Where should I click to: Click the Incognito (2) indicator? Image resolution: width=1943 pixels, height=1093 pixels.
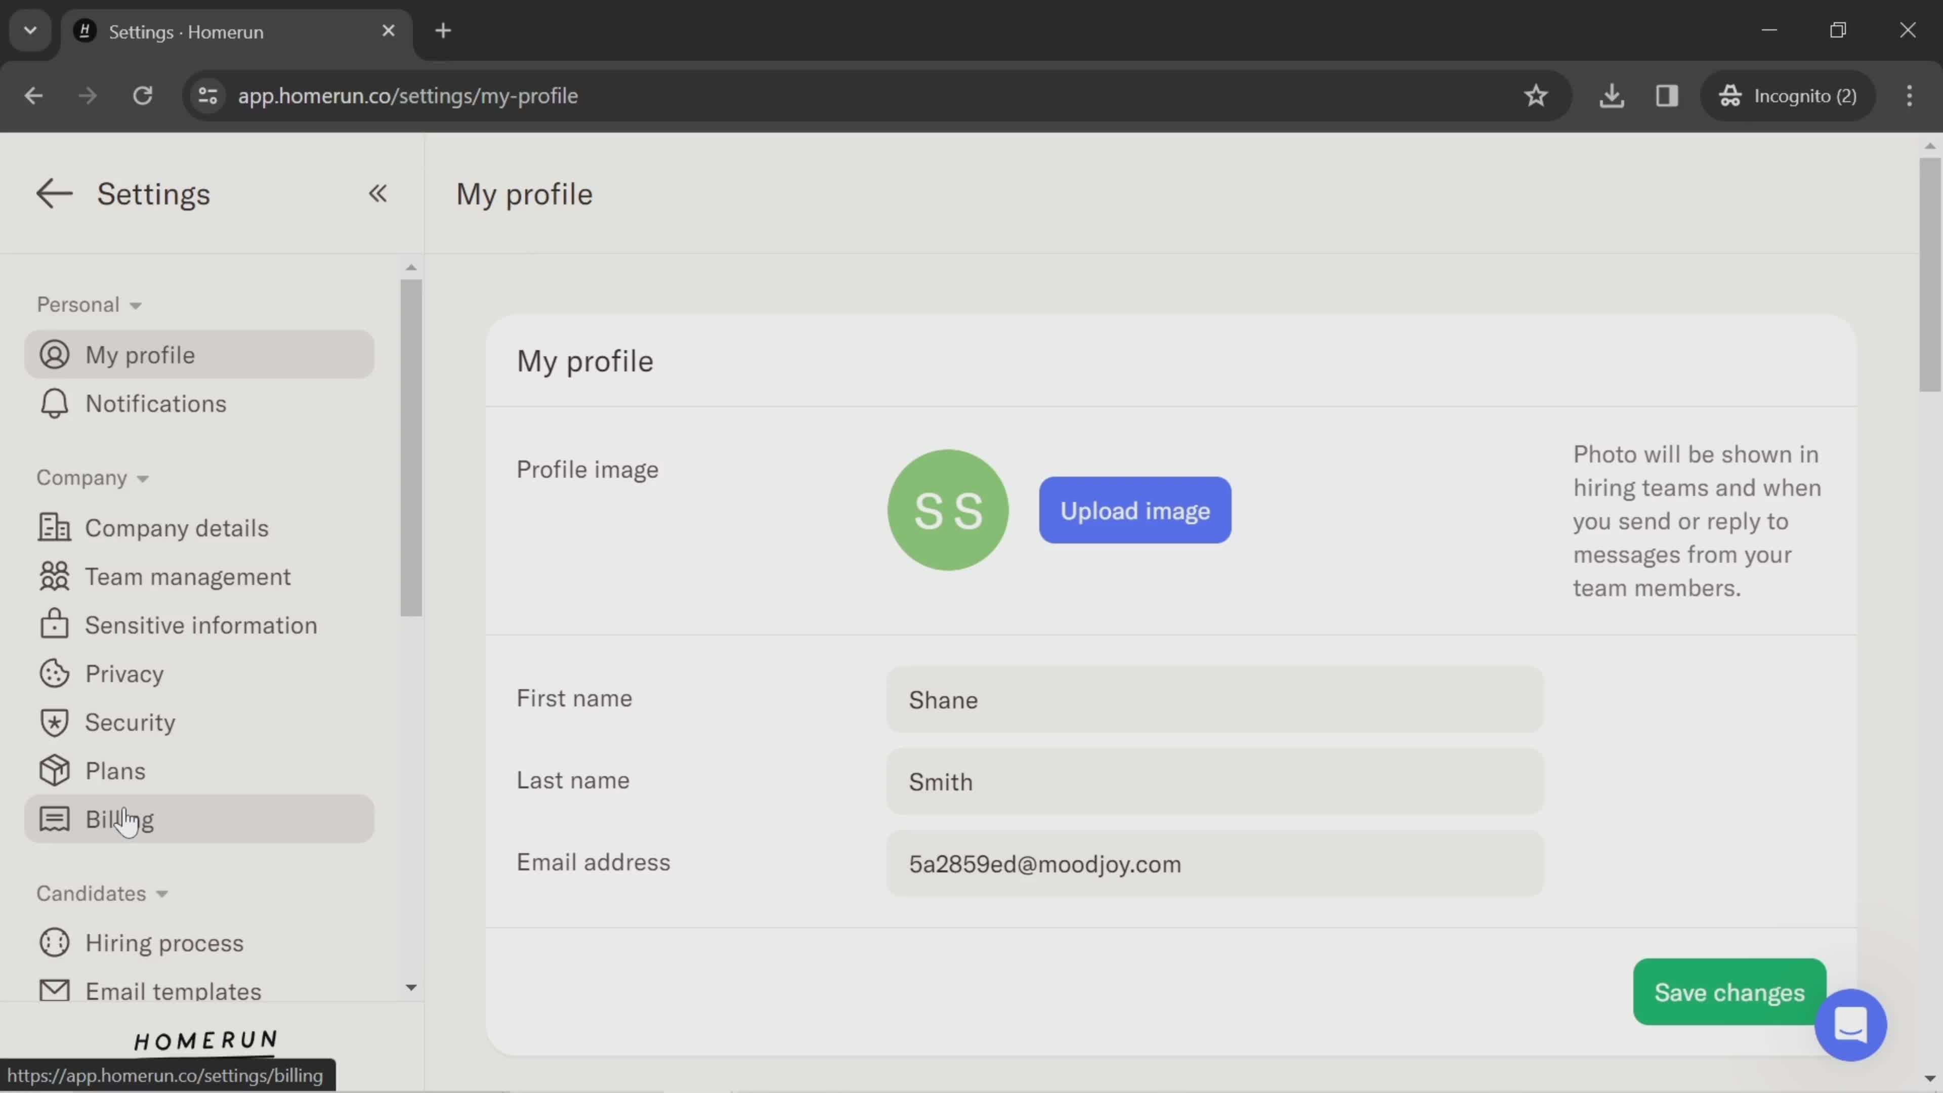tap(1788, 96)
